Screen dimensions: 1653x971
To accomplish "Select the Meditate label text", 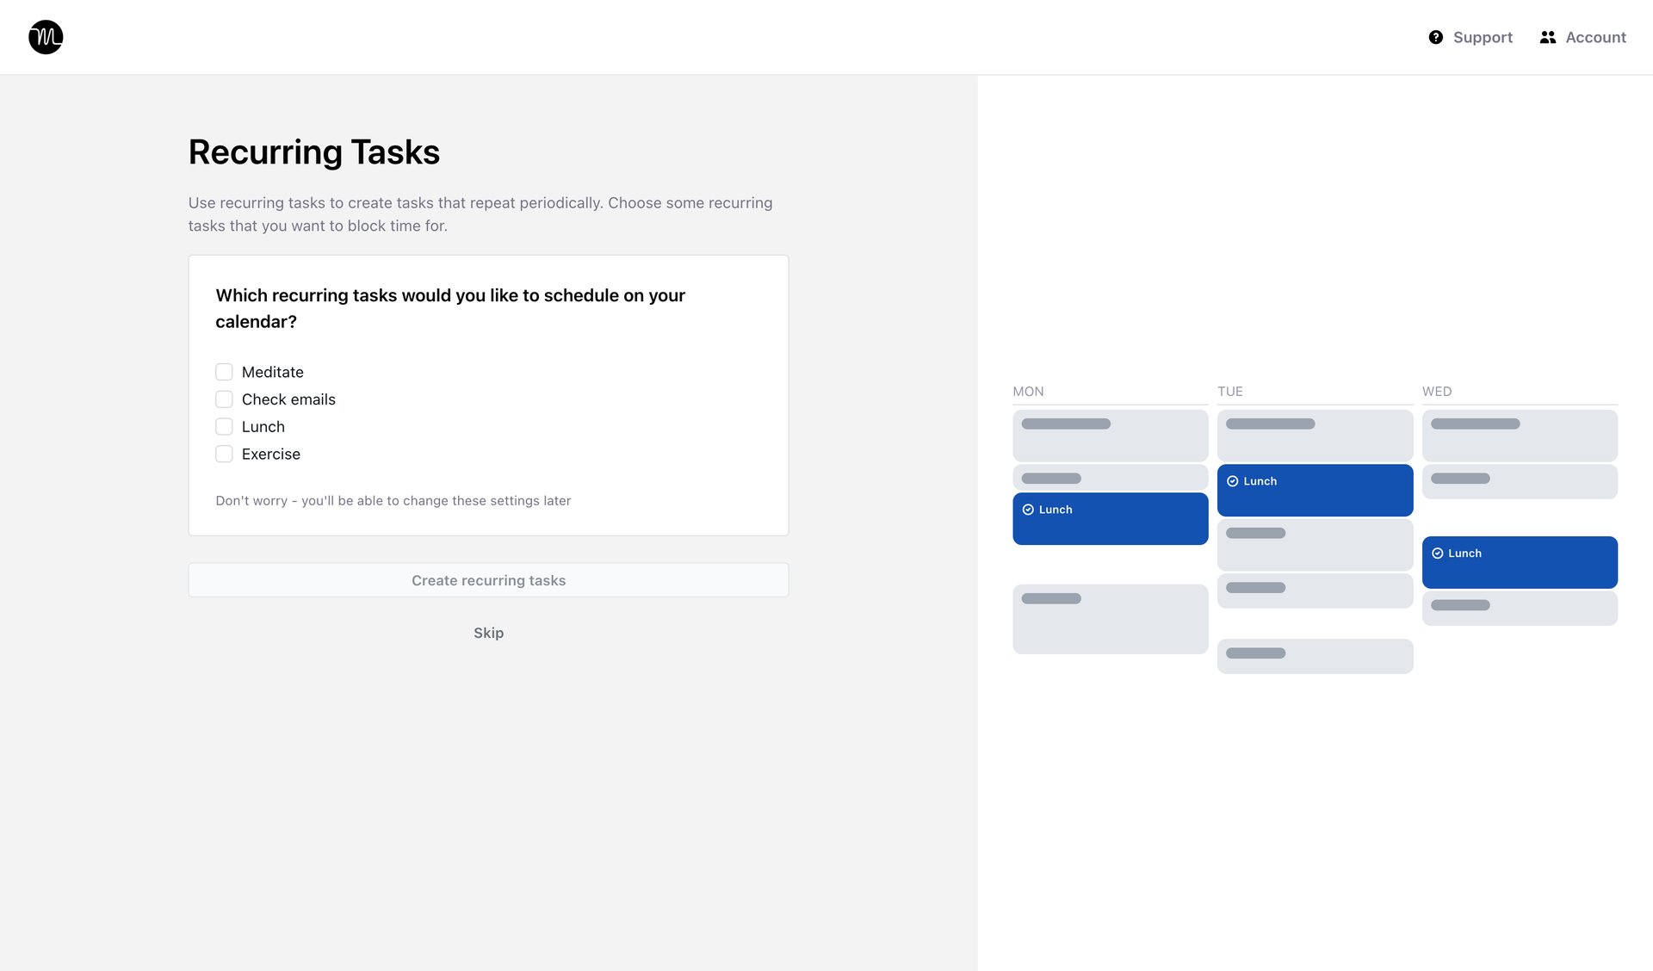I will click(x=272, y=371).
